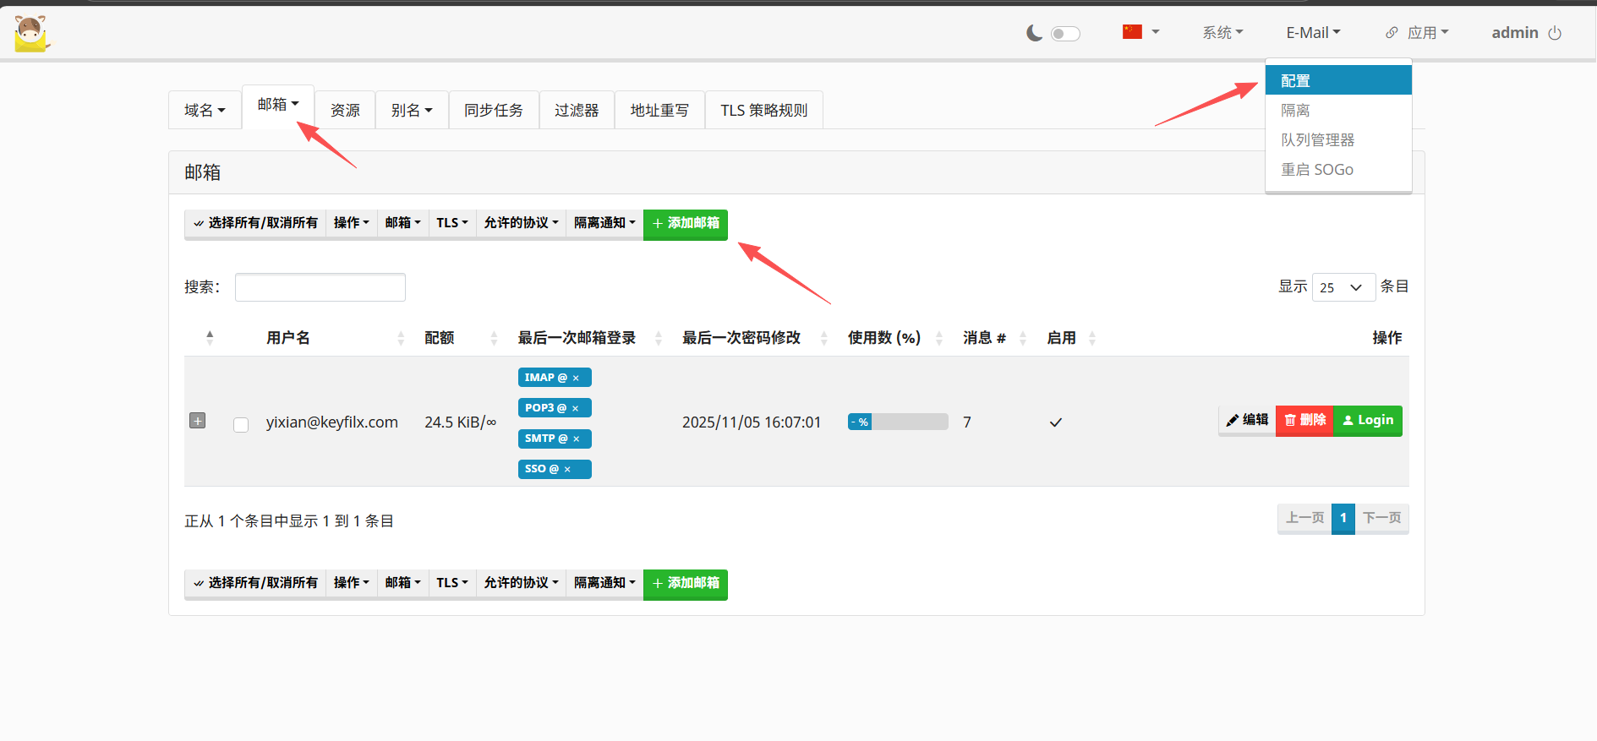Select 队列管理器 from the E-Mail menu
This screenshot has width=1597, height=741.
click(1317, 140)
